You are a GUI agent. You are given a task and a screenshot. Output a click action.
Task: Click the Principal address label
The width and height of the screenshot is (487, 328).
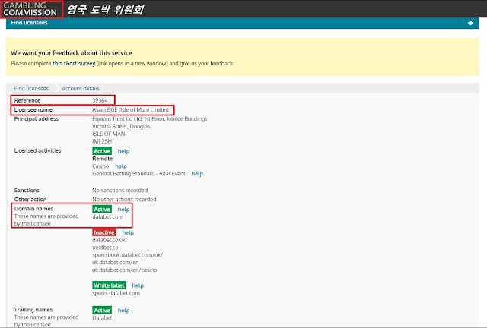pyautogui.click(x=37, y=119)
